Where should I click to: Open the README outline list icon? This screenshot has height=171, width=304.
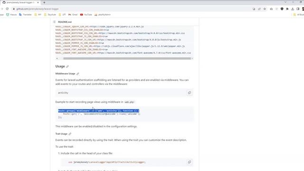click(x=54, y=22)
